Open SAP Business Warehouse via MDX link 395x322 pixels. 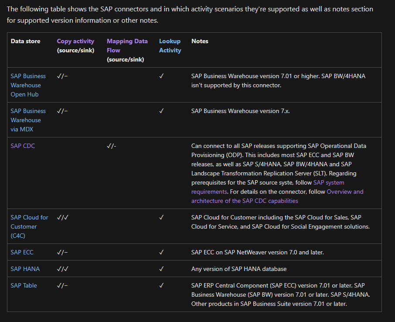pos(28,120)
